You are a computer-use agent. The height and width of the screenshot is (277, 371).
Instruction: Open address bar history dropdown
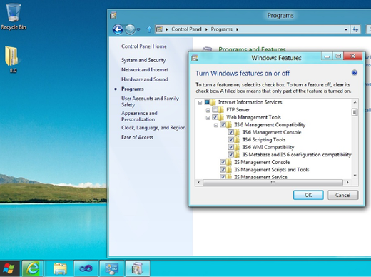pos(346,29)
